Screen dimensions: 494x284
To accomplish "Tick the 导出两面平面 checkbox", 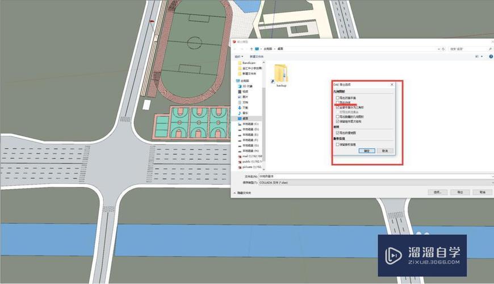I will pyautogui.click(x=337, y=98).
